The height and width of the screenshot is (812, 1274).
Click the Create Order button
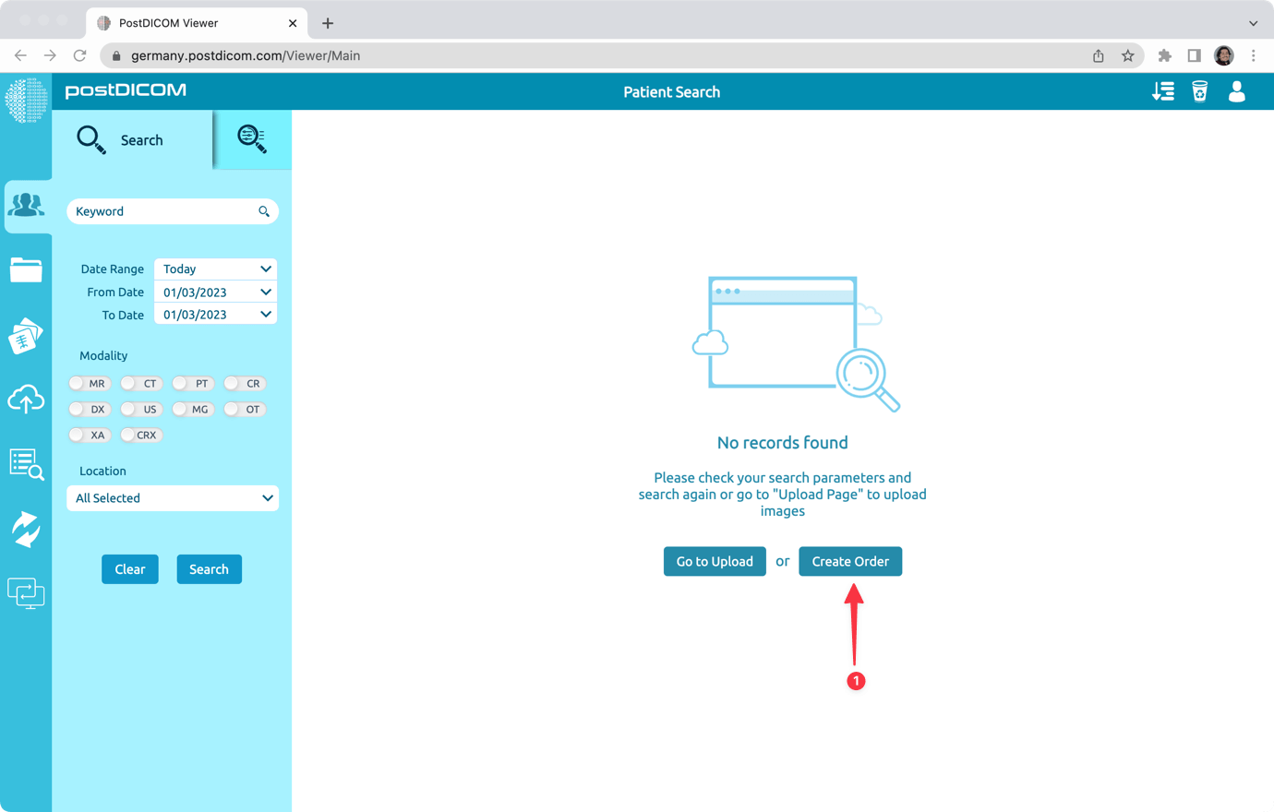(850, 561)
